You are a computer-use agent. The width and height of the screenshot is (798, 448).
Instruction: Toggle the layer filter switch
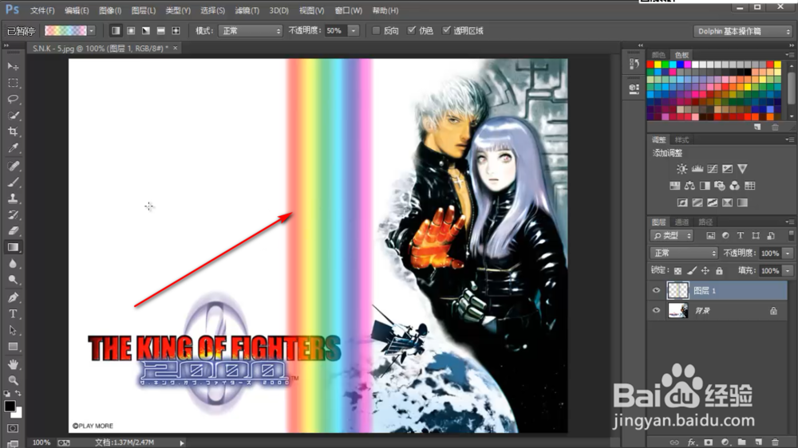point(791,235)
